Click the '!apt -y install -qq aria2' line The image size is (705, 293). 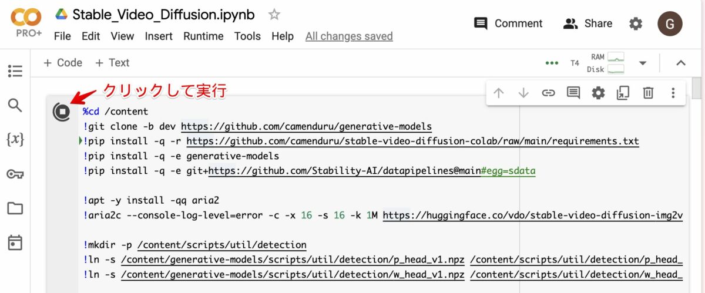(152, 200)
